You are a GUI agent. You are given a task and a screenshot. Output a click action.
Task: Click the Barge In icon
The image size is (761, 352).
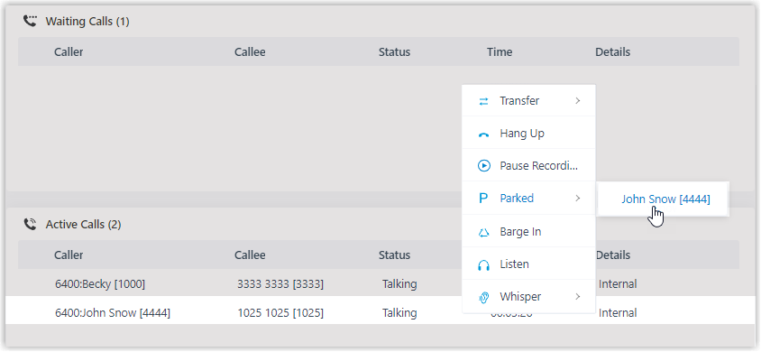pos(483,233)
